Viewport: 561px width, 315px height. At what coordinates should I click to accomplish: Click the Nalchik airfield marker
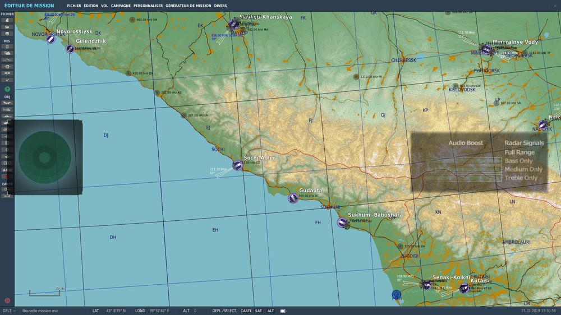[x=542, y=125]
